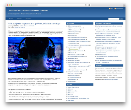Open the Search Engine Land link
131x110 pixels.
[x=73, y=87]
